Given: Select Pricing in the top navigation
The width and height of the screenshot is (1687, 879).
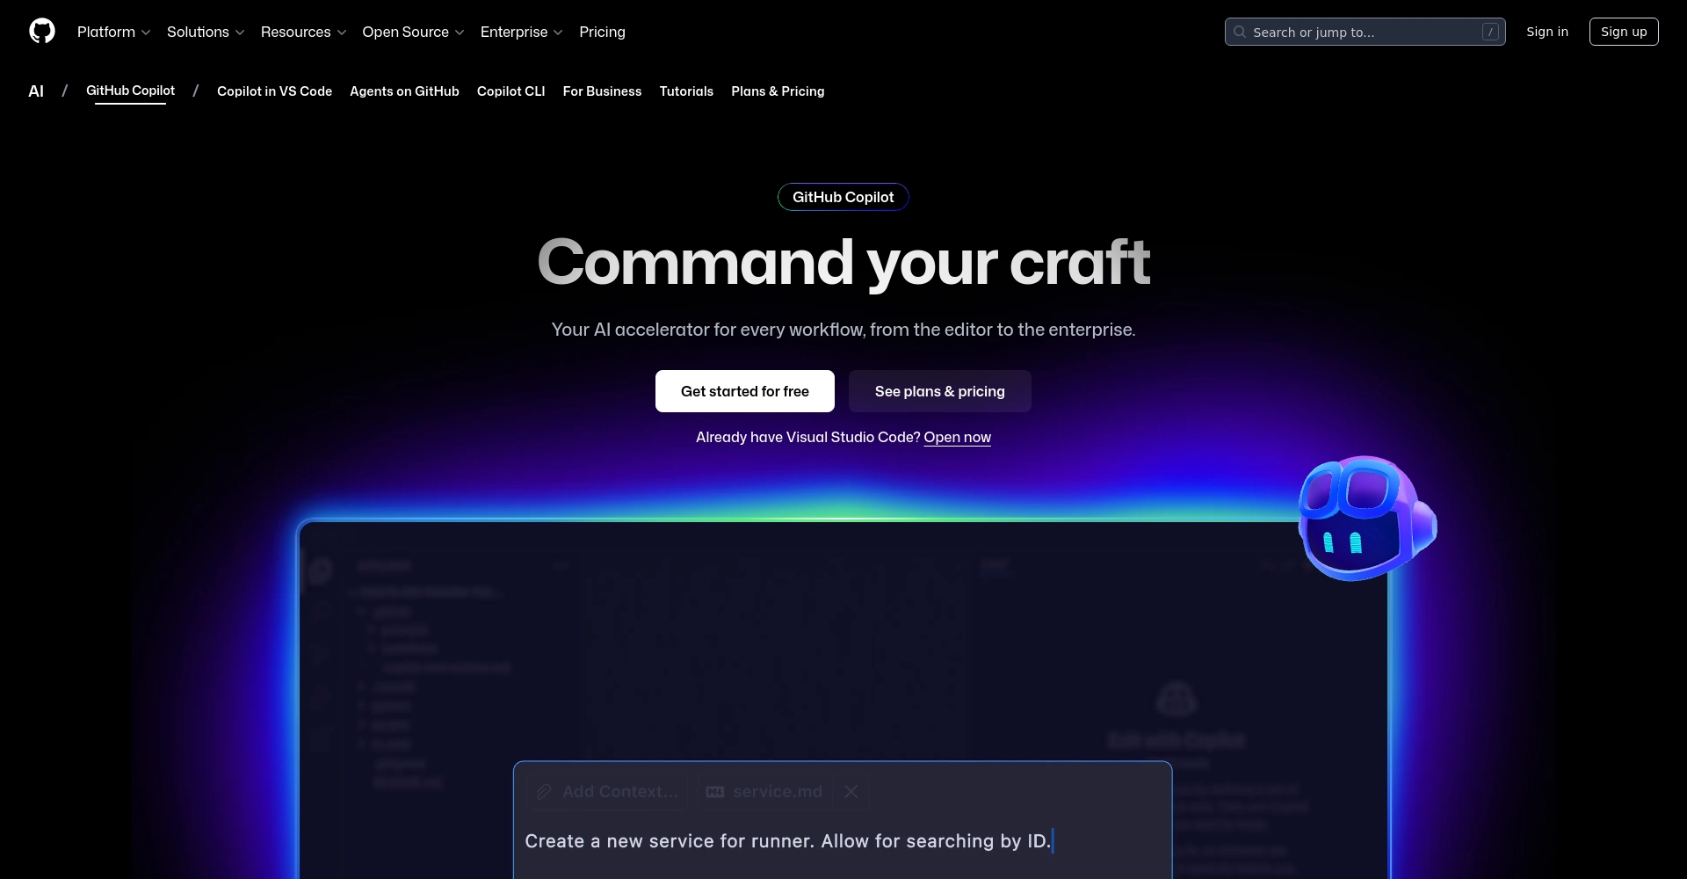Looking at the screenshot, I should click(602, 32).
